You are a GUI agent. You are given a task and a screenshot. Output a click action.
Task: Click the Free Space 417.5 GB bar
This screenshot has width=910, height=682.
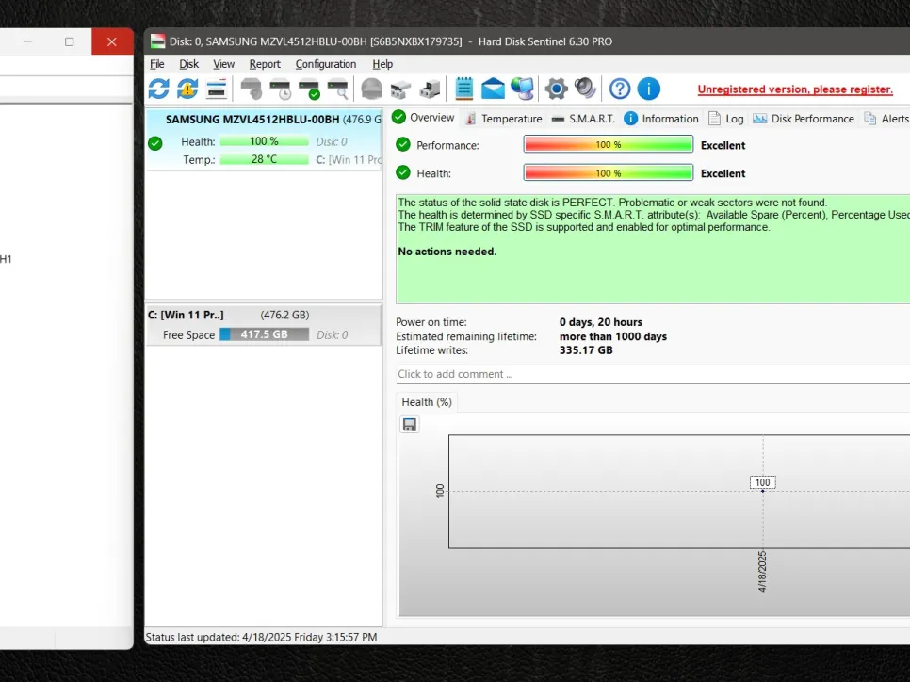click(x=264, y=335)
